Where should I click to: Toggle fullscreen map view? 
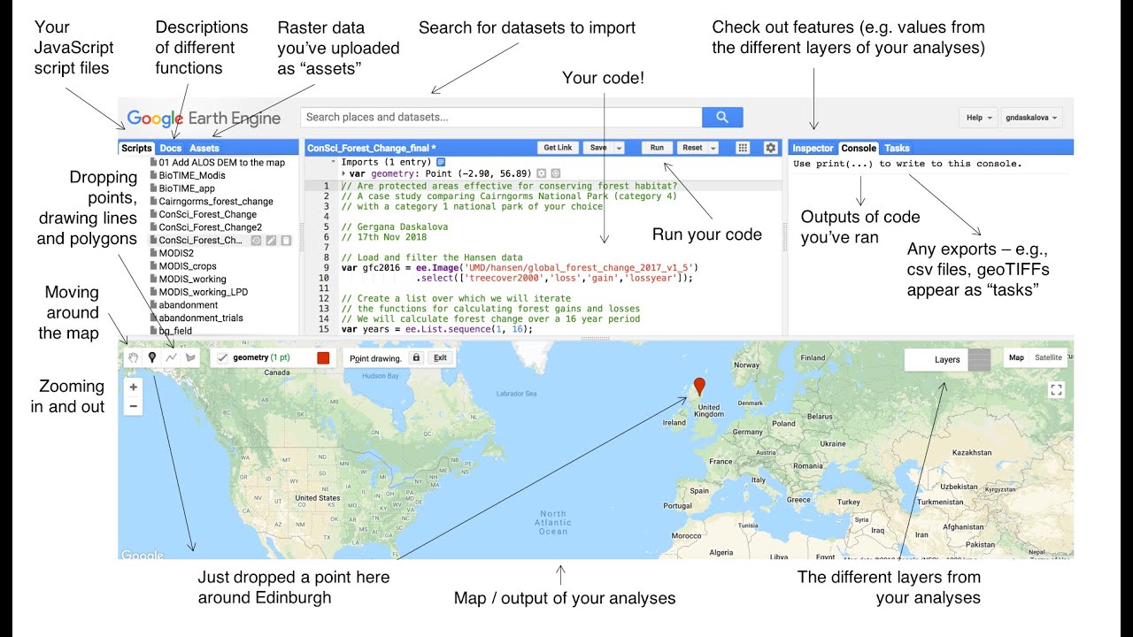pos(1055,389)
